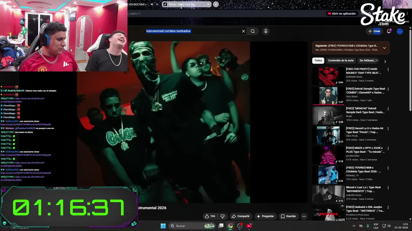Open the account avatar menu
This screenshot has height=231, width=412.
[400, 31]
